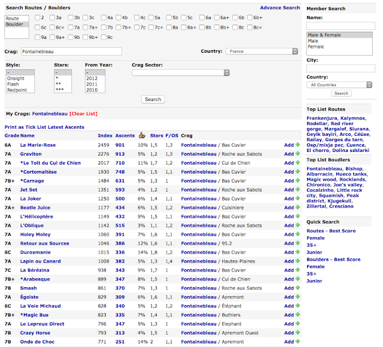
Task: Open Routes - Best Score quick search
Action: pos(331,231)
